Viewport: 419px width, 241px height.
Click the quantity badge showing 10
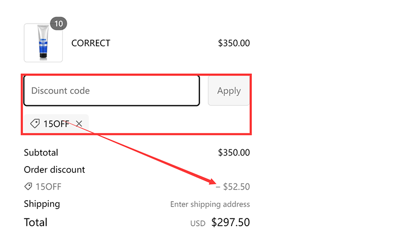tap(59, 24)
